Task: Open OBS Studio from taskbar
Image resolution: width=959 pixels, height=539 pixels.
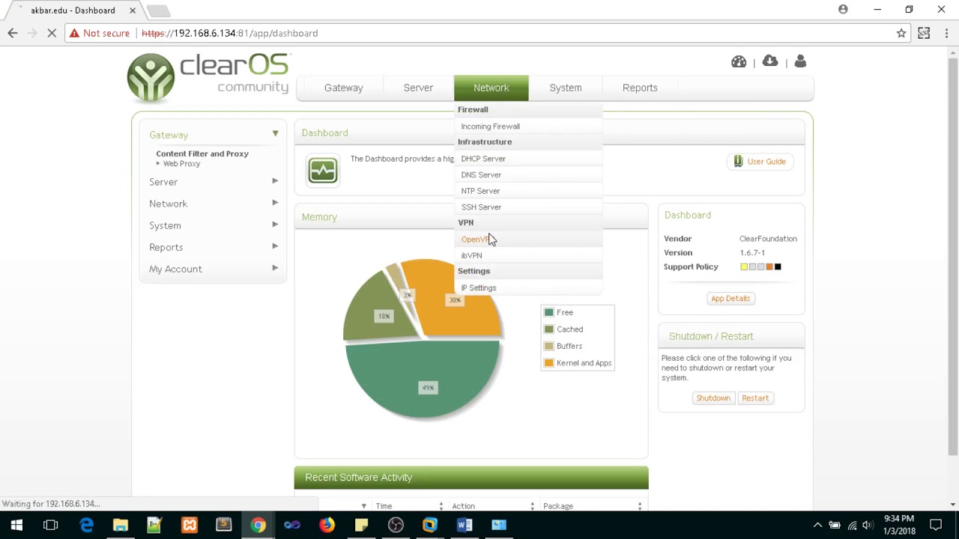Action: [x=396, y=525]
